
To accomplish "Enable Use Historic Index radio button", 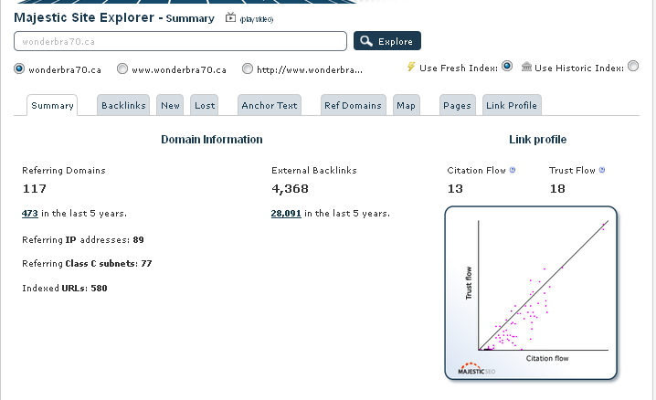I will tap(633, 66).
